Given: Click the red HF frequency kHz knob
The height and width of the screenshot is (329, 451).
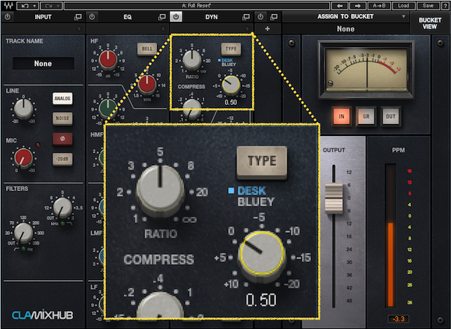Looking at the screenshot, I should pos(147,84).
